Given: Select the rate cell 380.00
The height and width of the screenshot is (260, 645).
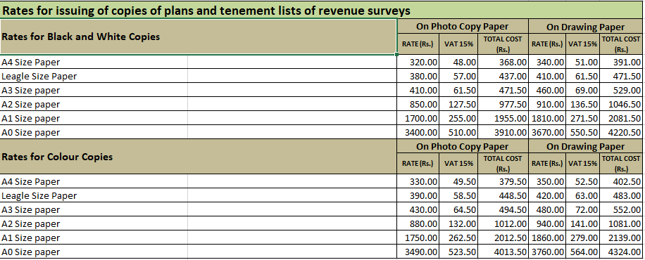Looking at the screenshot, I should click(418, 76).
